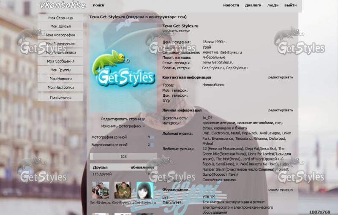
Task: Click 115 друзей count
Action: pyautogui.click(x=102, y=174)
